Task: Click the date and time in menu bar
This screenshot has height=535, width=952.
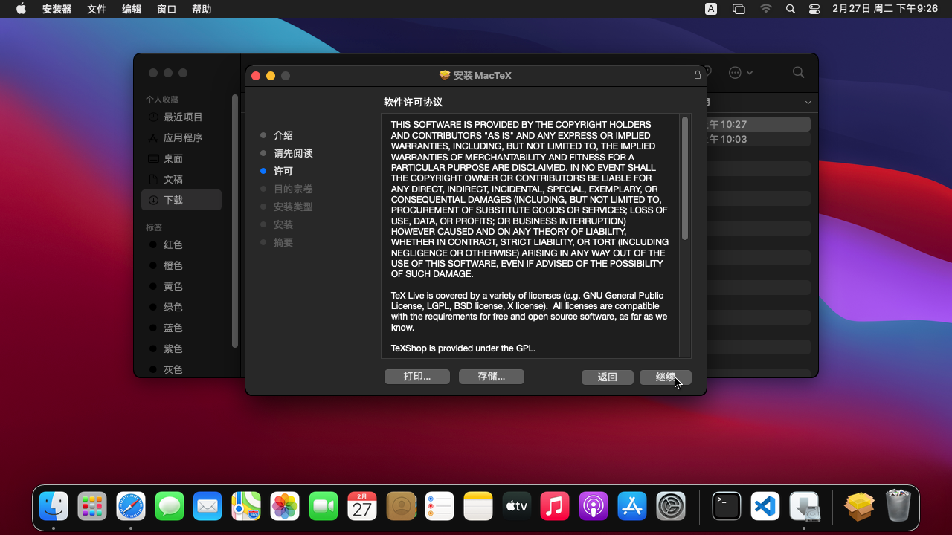Action: pyautogui.click(x=885, y=9)
